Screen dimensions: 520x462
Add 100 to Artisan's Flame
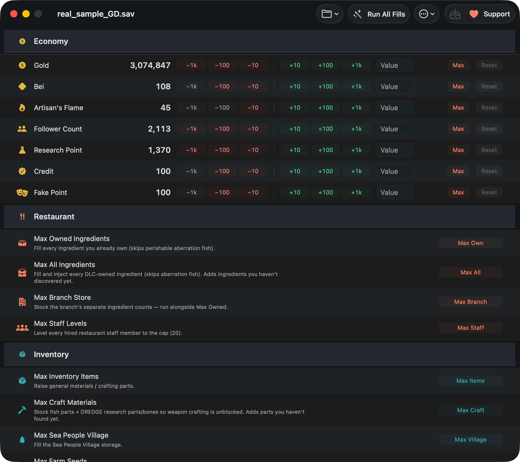point(326,108)
